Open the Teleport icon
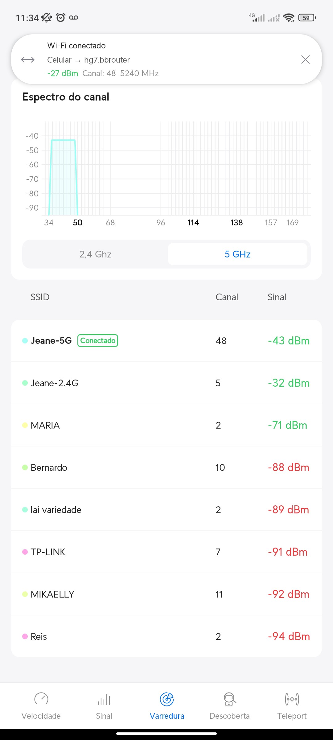This screenshot has width=333, height=740. [292, 699]
